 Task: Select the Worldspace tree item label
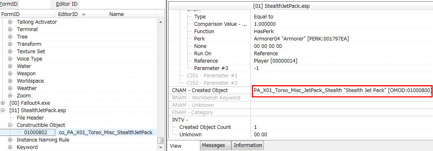coord(30,81)
